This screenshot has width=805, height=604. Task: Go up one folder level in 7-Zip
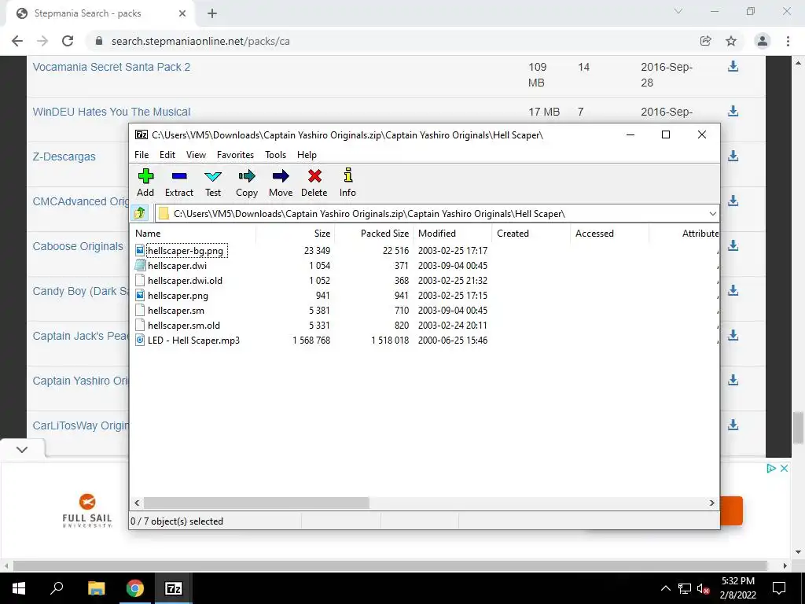(x=140, y=213)
